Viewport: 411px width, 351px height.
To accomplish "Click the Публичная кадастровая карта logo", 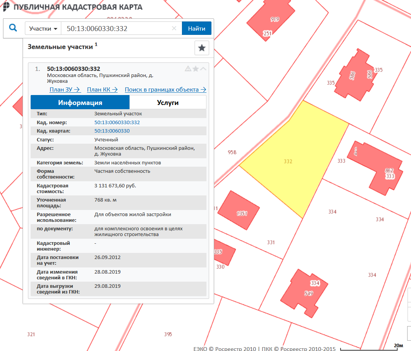I will tap(73, 7).
